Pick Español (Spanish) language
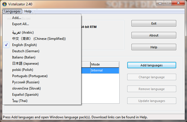187x122 pixels. pyautogui.click(x=42, y=95)
